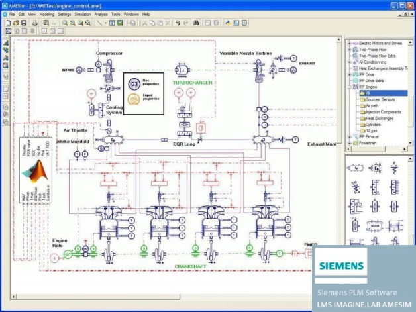This screenshot has height=312, width=416.
Task: Select the Sources, Sensors folder
Action: pos(378,99)
